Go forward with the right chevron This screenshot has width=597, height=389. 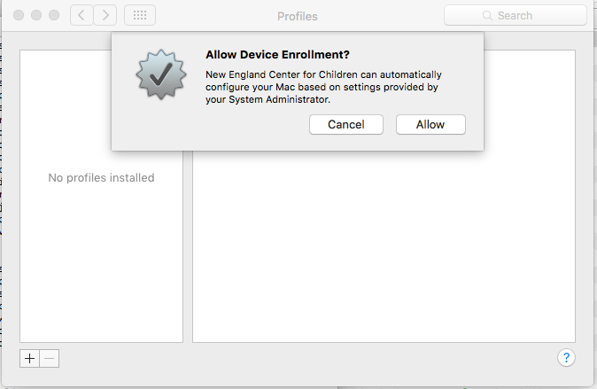[x=105, y=15]
